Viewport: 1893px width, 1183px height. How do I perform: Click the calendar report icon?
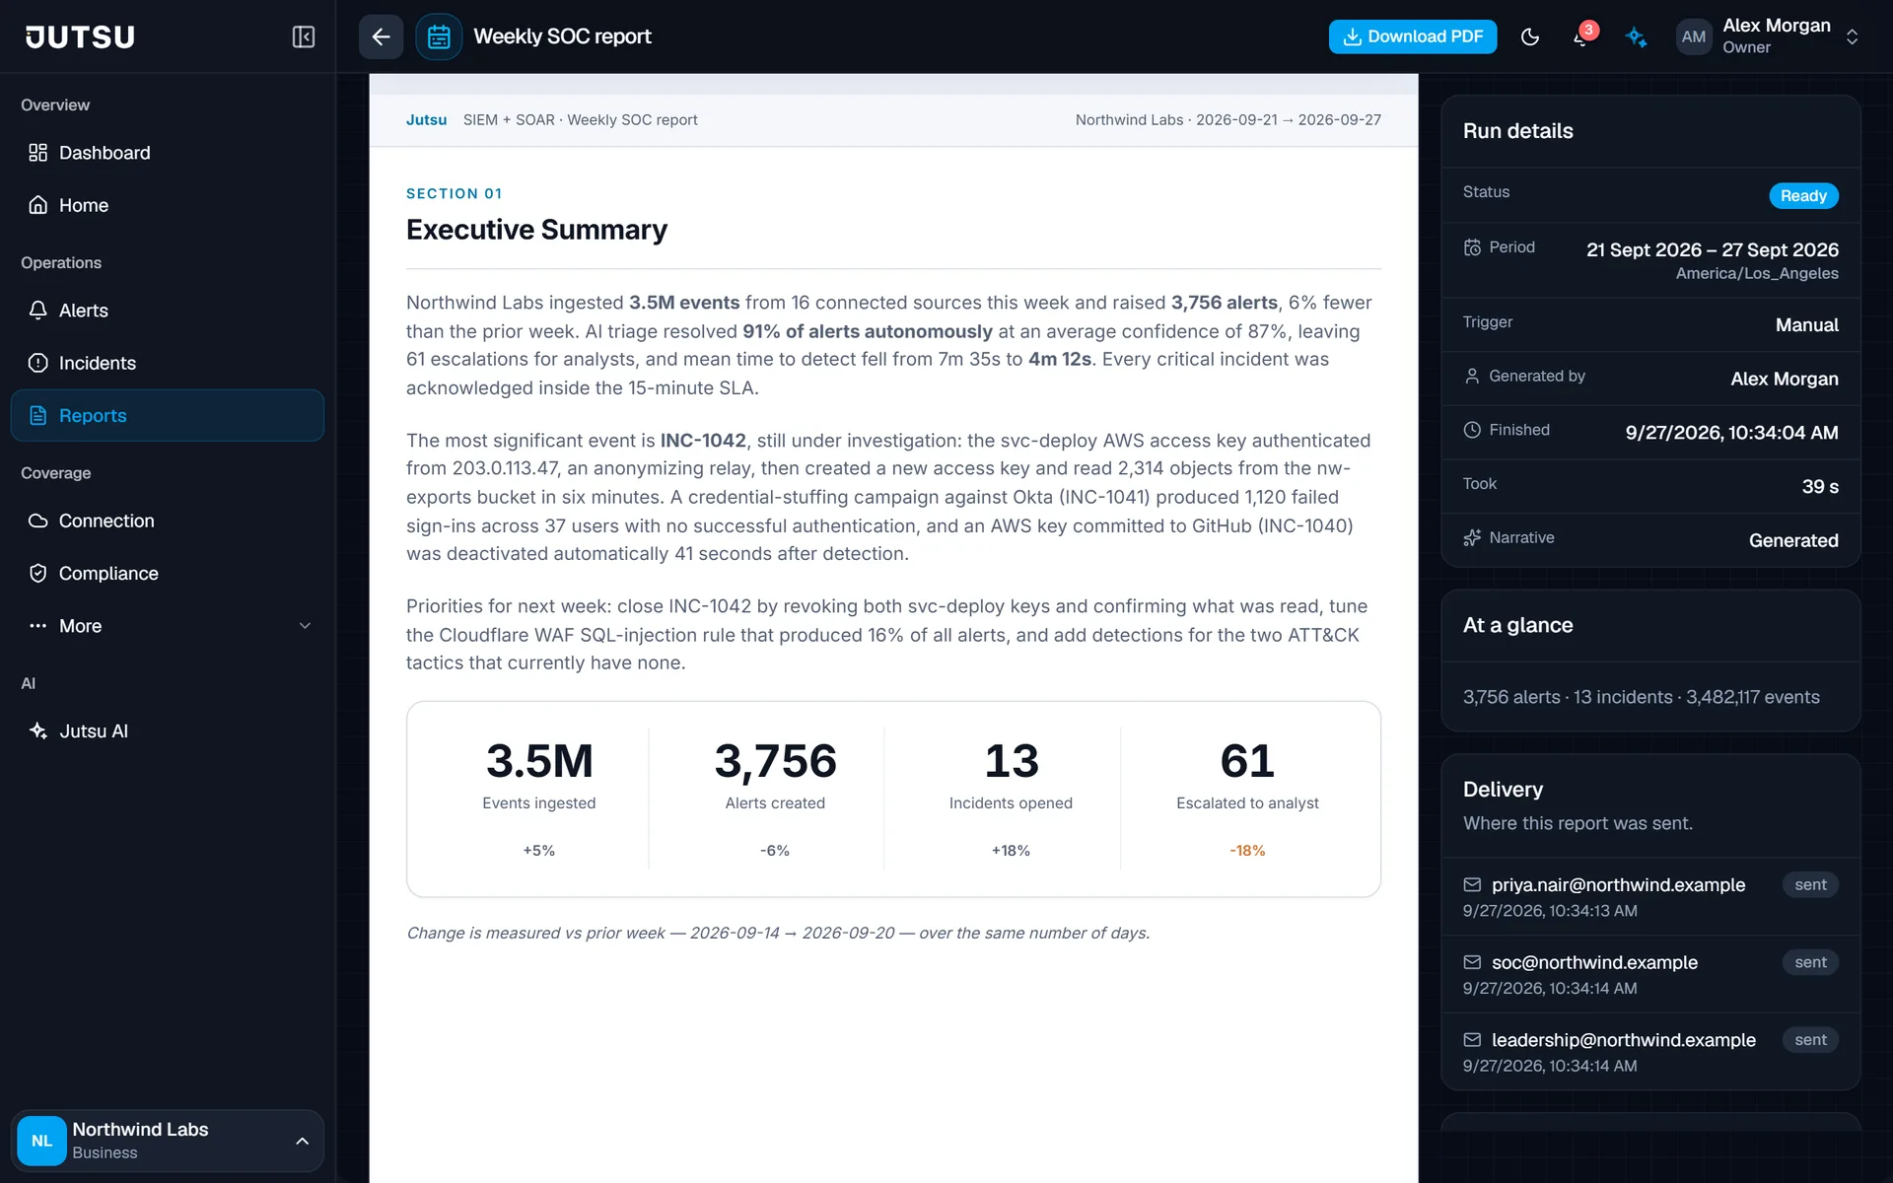tap(439, 36)
